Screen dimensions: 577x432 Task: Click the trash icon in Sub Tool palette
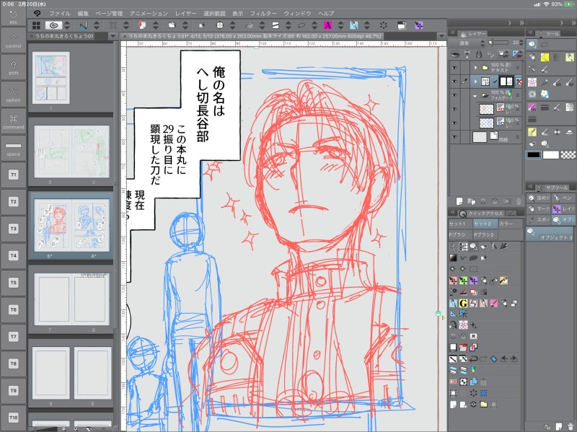[x=570, y=426]
